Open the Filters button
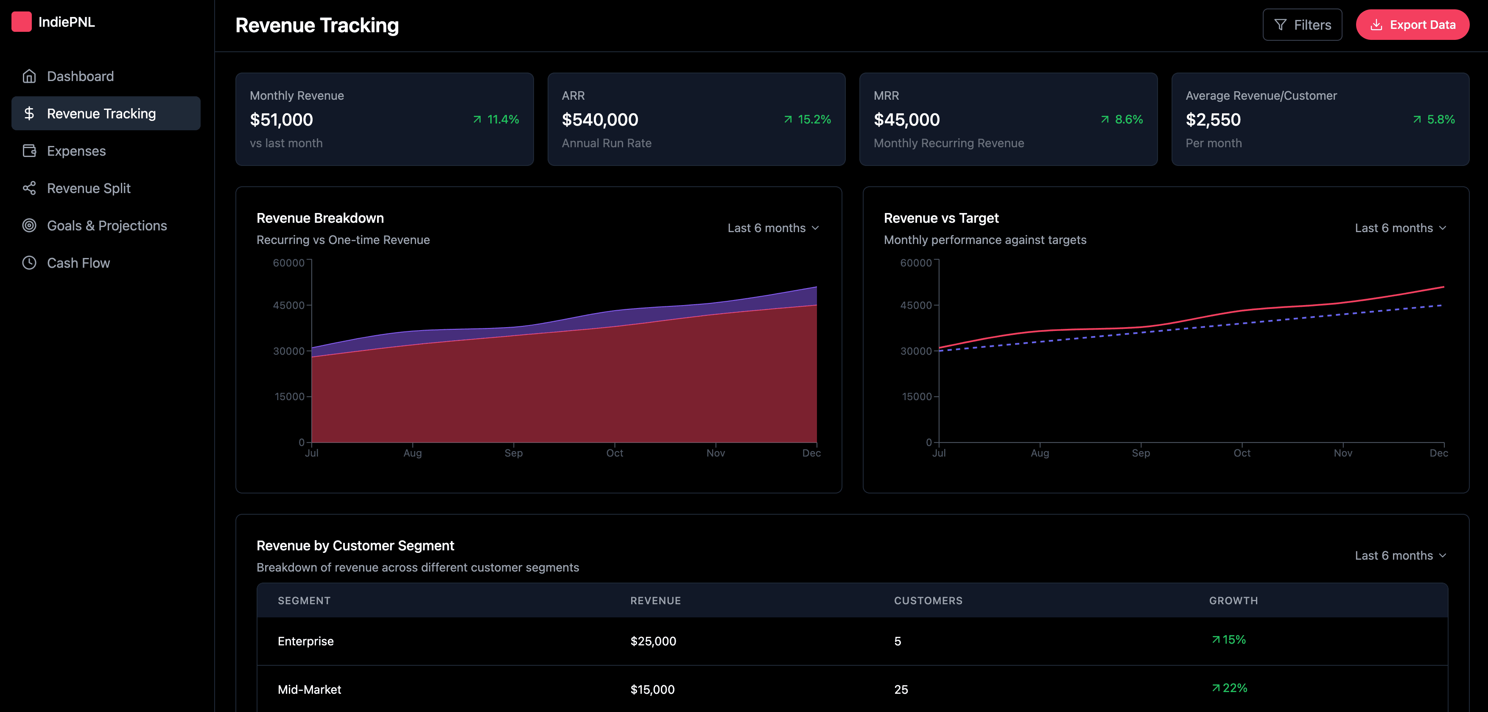1488x712 pixels. pyautogui.click(x=1302, y=25)
